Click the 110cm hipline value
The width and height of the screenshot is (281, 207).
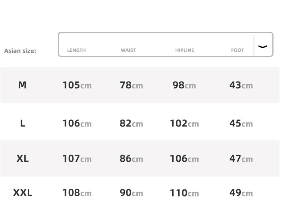[x=184, y=193]
